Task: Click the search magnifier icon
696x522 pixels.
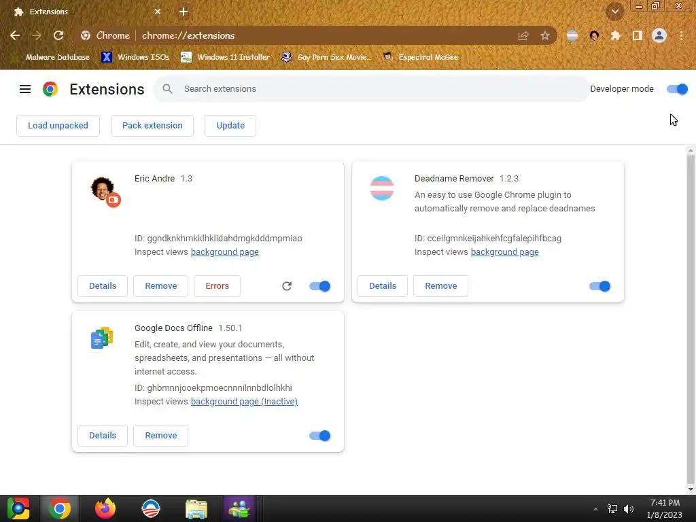Action: tap(167, 89)
